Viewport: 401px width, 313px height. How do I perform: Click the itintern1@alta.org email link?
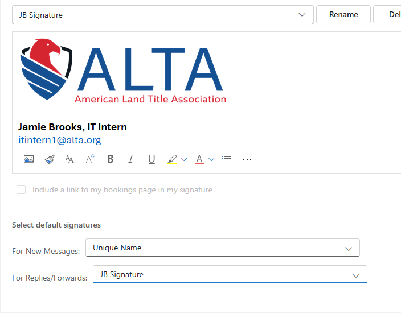click(x=60, y=140)
